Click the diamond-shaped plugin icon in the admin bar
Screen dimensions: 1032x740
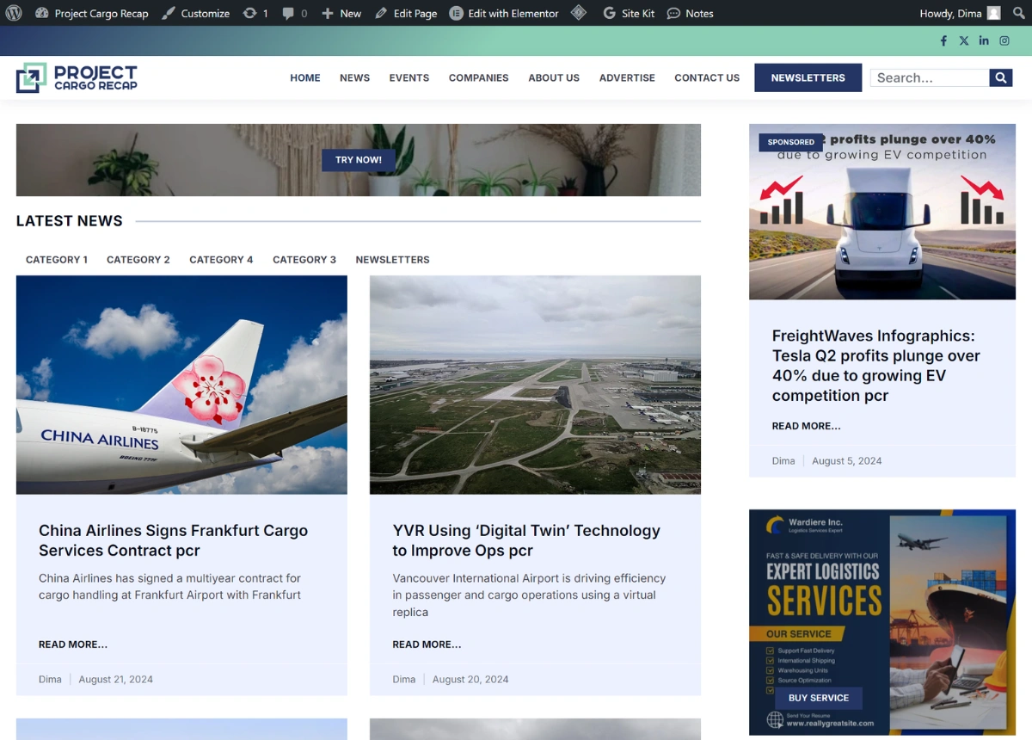[579, 13]
